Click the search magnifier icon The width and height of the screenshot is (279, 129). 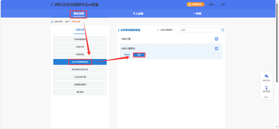223,30
